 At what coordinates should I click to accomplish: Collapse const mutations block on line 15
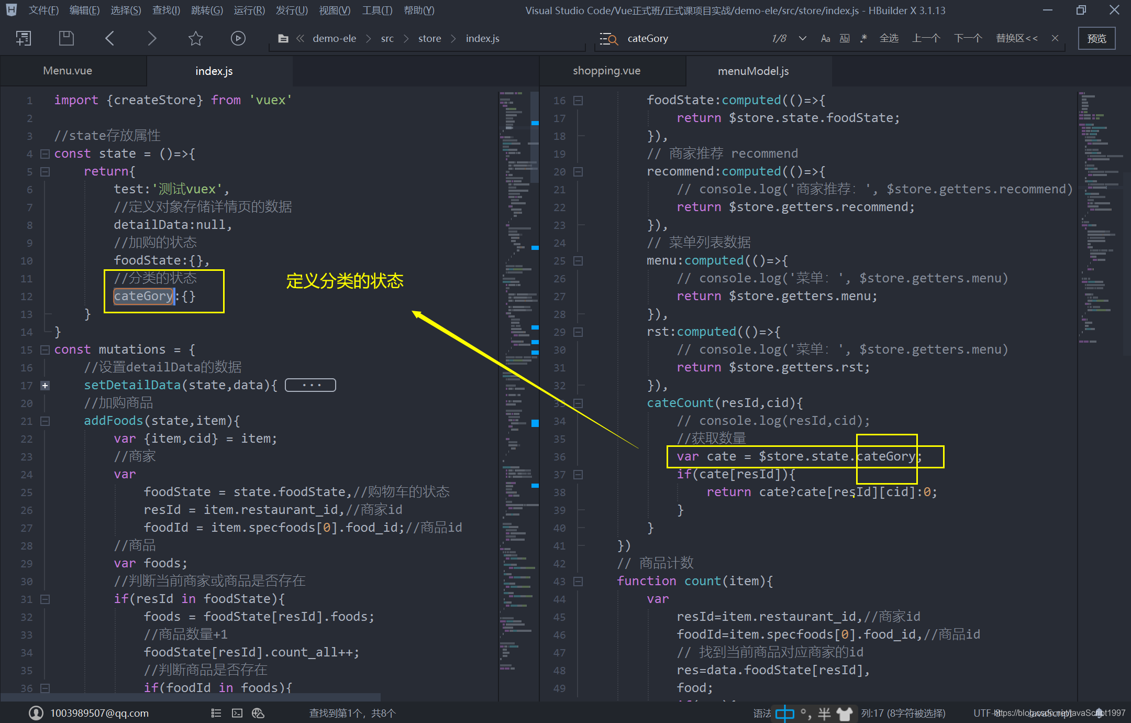point(45,350)
